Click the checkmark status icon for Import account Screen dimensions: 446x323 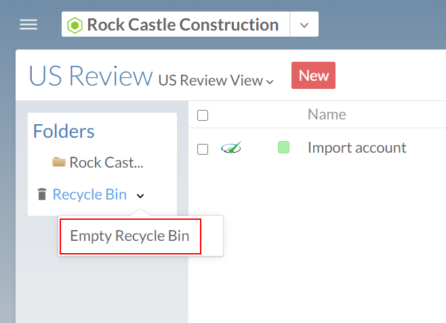pos(231,147)
